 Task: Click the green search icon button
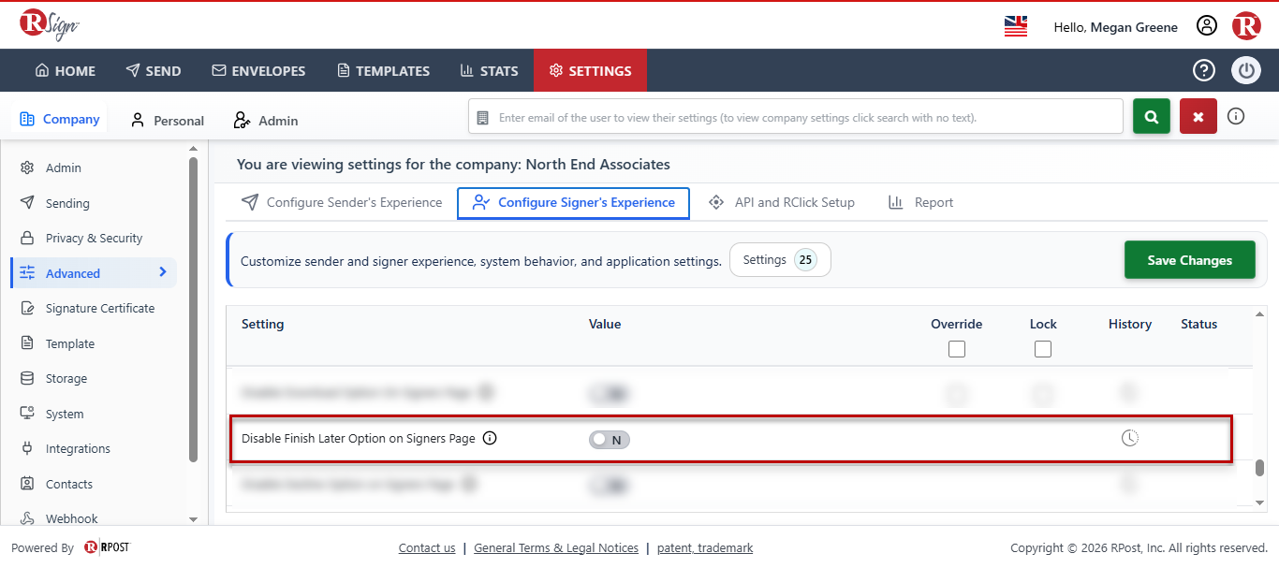(x=1152, y=117)
